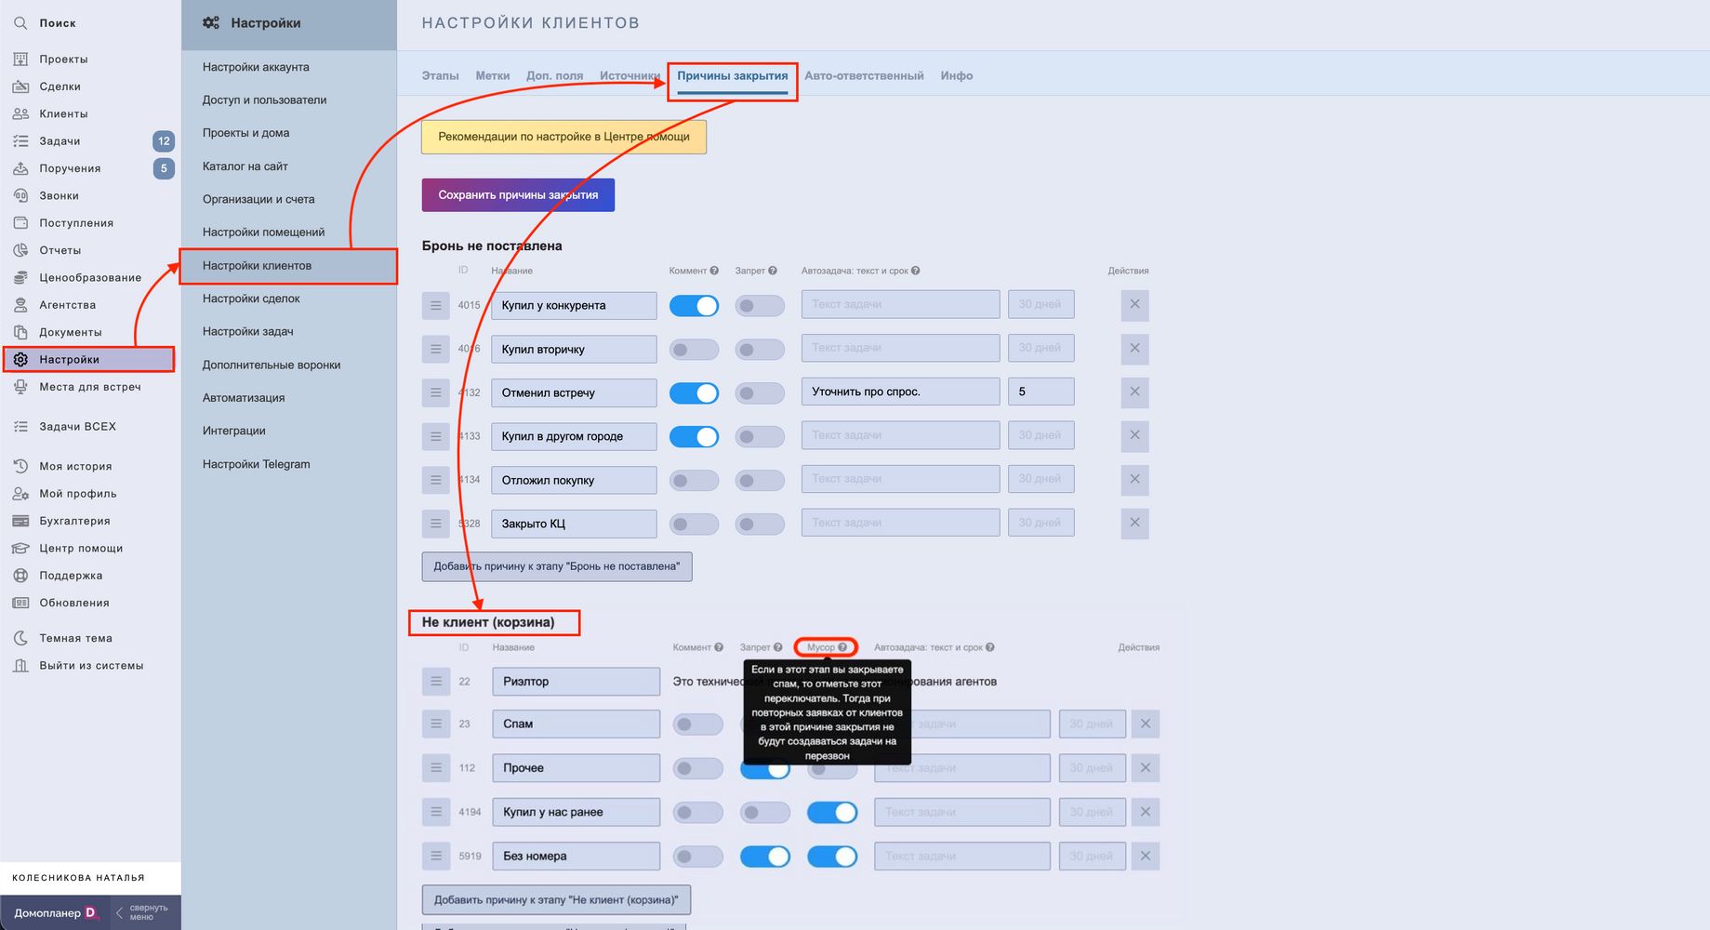Turn off Мусор toggle for Купил у нас ранее
Image resolution: width=1710 pixels, height=930 pixels.
(832, 813)
